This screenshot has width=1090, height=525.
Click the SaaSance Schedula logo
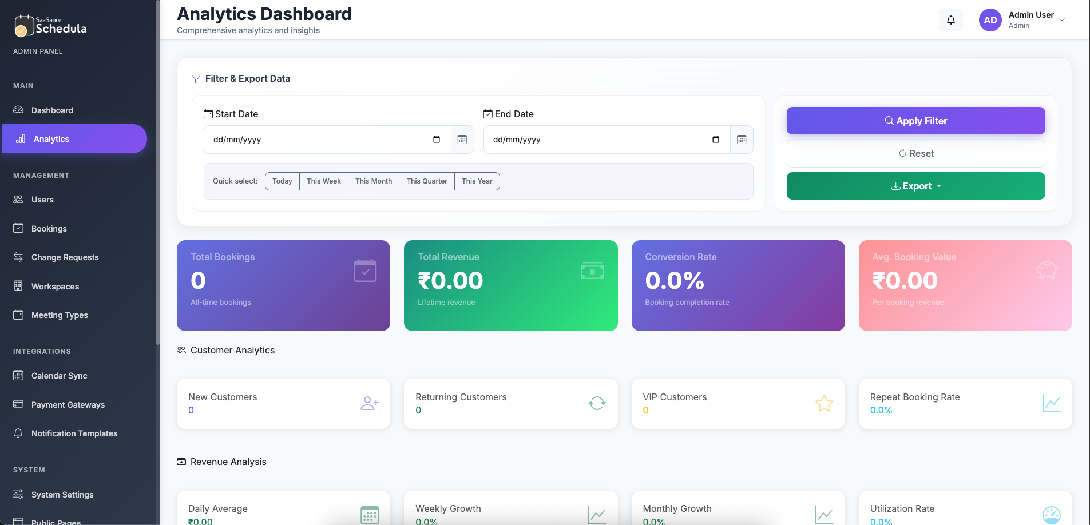50,26
